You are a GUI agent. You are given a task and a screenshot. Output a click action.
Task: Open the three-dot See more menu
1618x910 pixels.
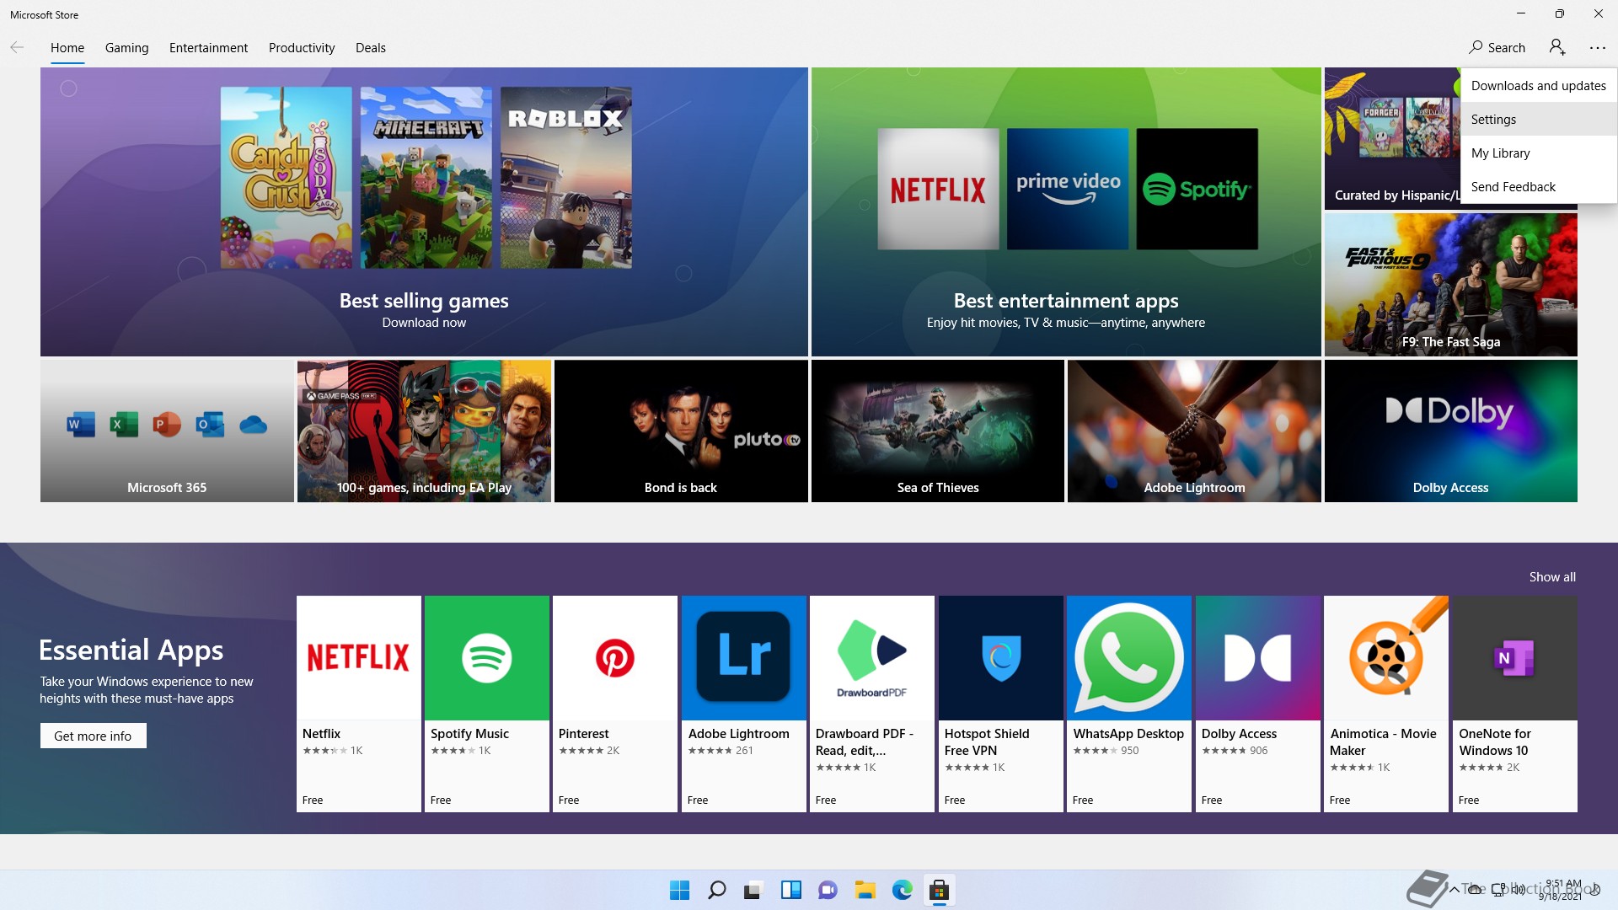coord(1598,48)
